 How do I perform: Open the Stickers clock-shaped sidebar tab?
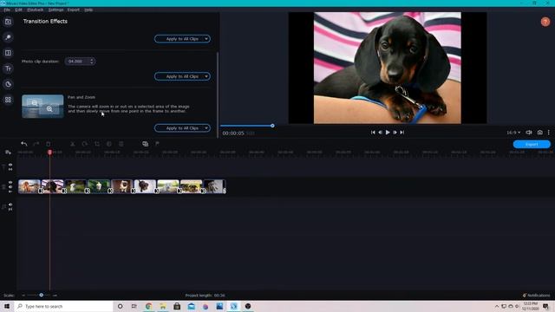click(8, 84)
